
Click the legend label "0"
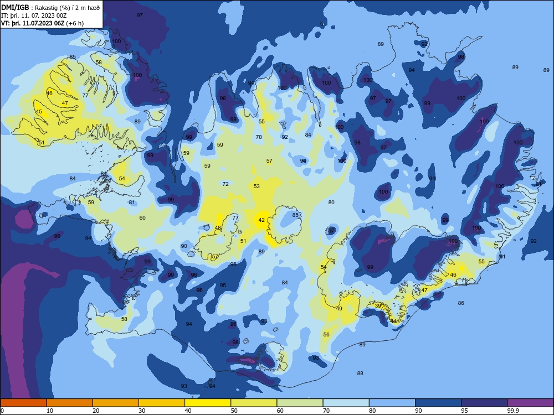click(2, 411)
